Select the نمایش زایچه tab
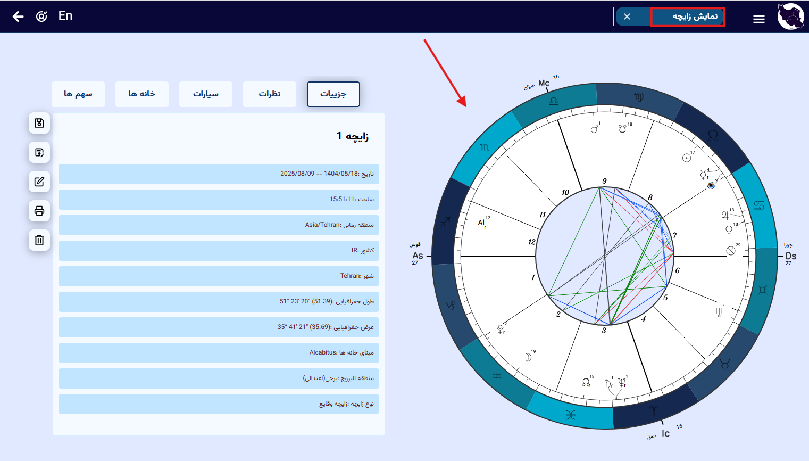809x461 pixels. (687, 17)
